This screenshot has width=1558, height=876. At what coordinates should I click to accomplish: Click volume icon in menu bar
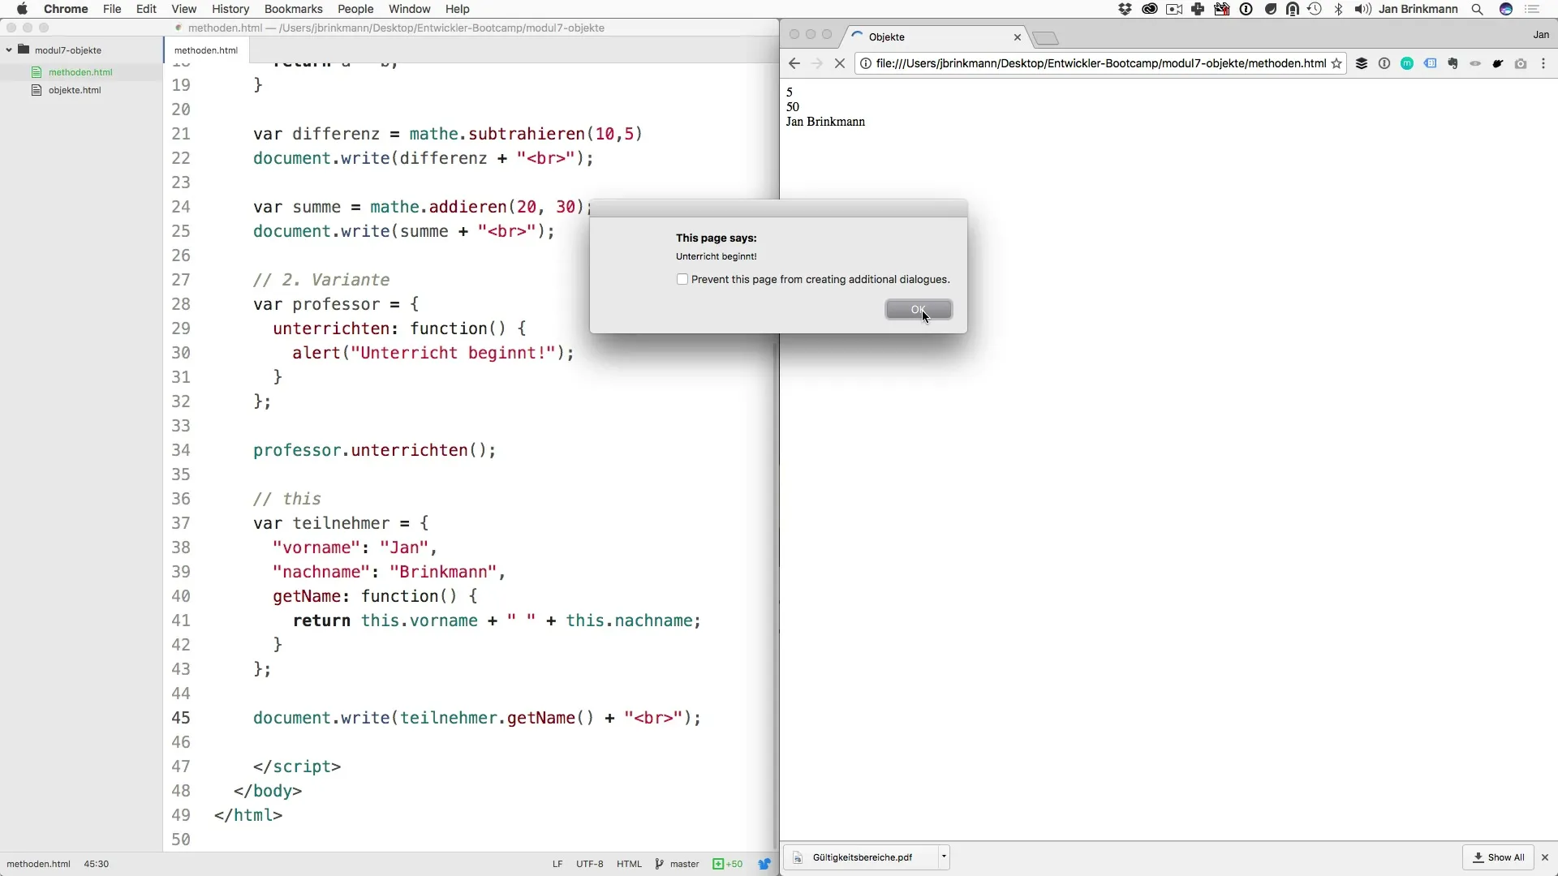point(1362,9)
